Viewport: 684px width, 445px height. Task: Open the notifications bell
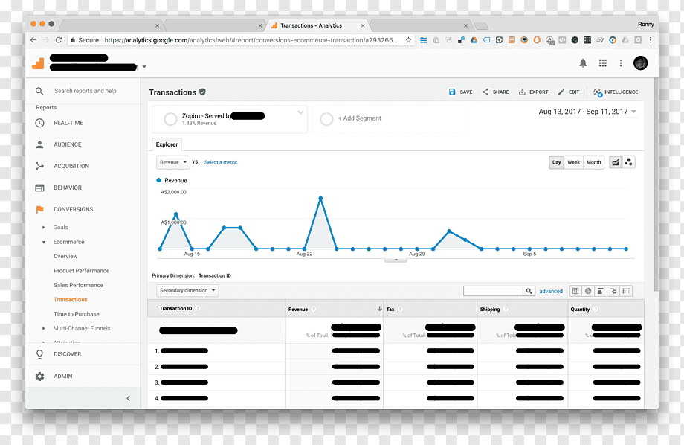point(583,63)
